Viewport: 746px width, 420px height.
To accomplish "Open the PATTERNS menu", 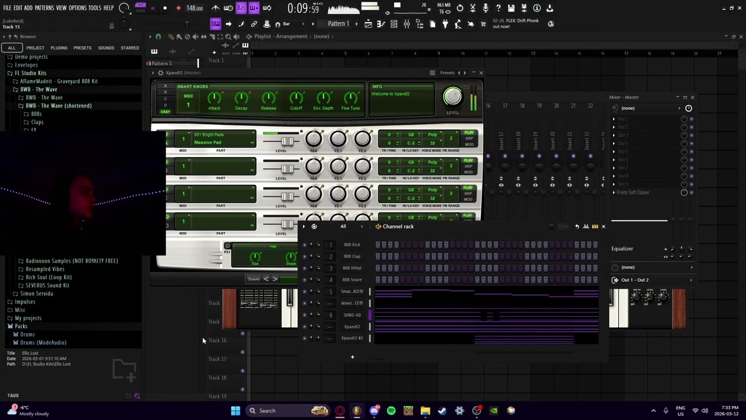I will click(x=44, y=8).
